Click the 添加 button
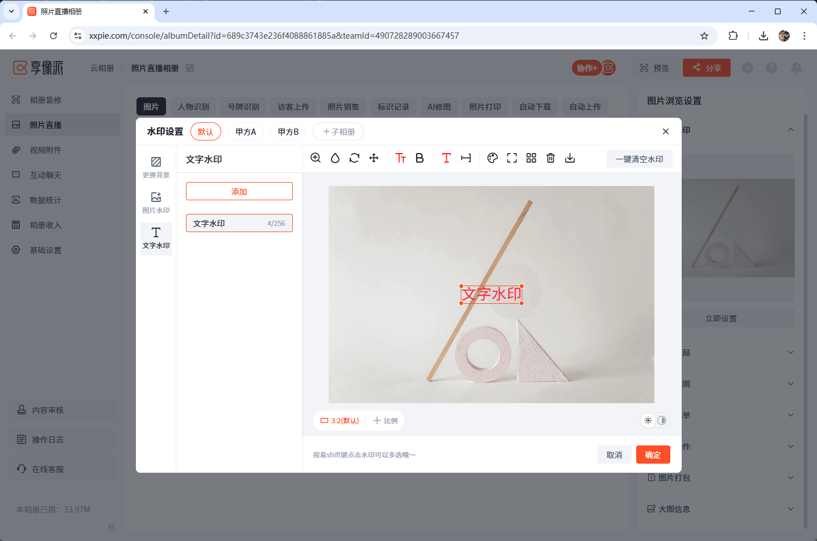This screenshot has height=541, width=817. coord(239,192)
